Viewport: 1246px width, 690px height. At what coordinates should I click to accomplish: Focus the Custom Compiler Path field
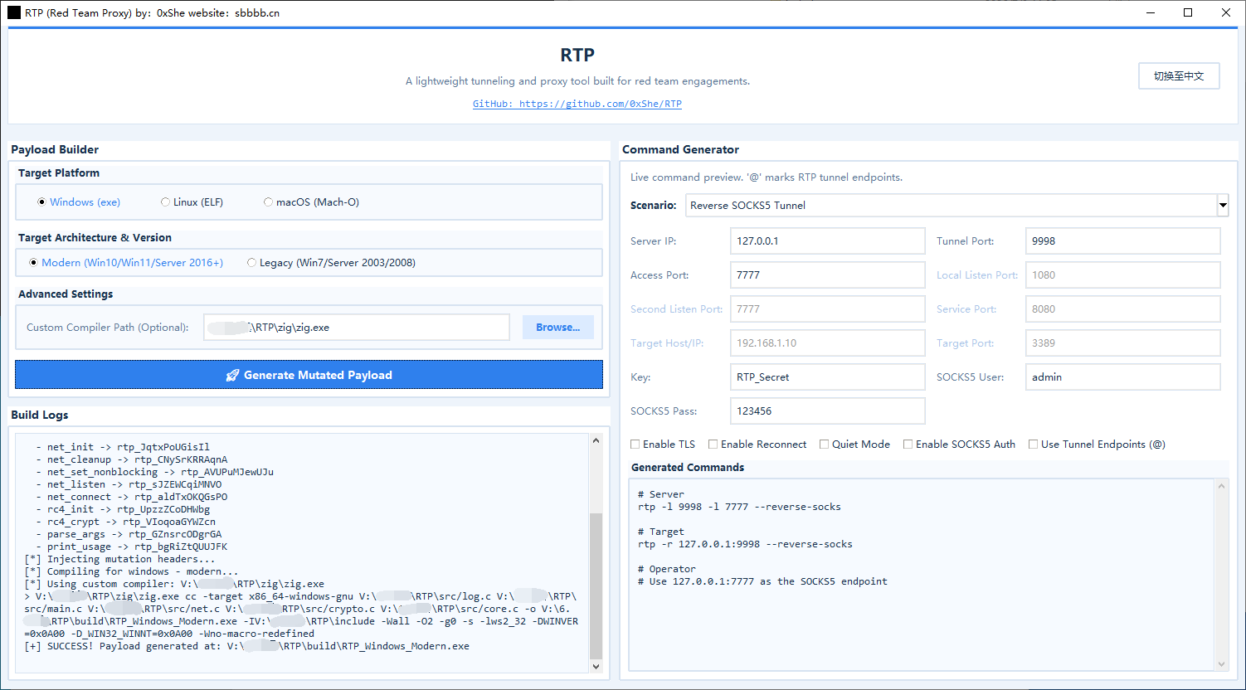[x=357, y=328]
